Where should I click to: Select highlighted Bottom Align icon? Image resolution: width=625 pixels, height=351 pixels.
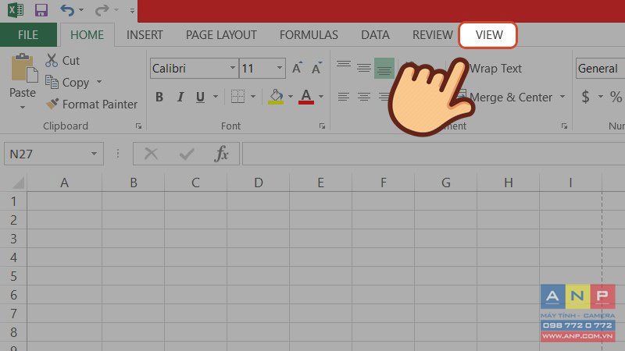click(384, 69)
